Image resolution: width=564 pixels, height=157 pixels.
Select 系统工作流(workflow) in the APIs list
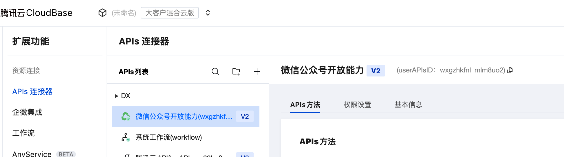[186, 137]
